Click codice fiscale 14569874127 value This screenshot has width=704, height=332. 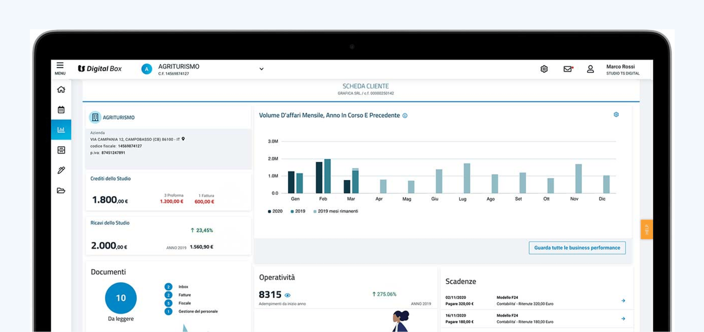pyautogui.click(x=130, y=146)
